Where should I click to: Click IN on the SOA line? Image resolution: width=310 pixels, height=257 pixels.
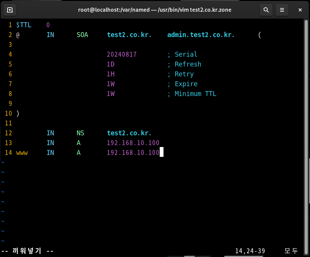pyautogui.click(x=50, y=35)
